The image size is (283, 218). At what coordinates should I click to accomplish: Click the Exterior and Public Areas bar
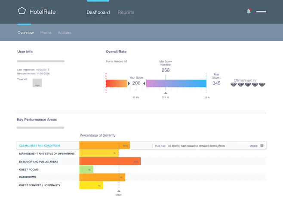point(110,162)
